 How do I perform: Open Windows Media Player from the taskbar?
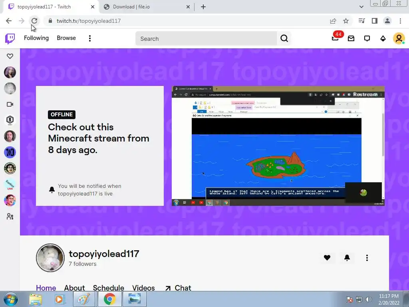(x=60, y=299)
